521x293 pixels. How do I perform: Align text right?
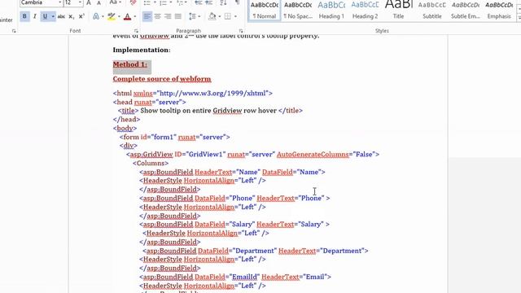tap(168, 16)
